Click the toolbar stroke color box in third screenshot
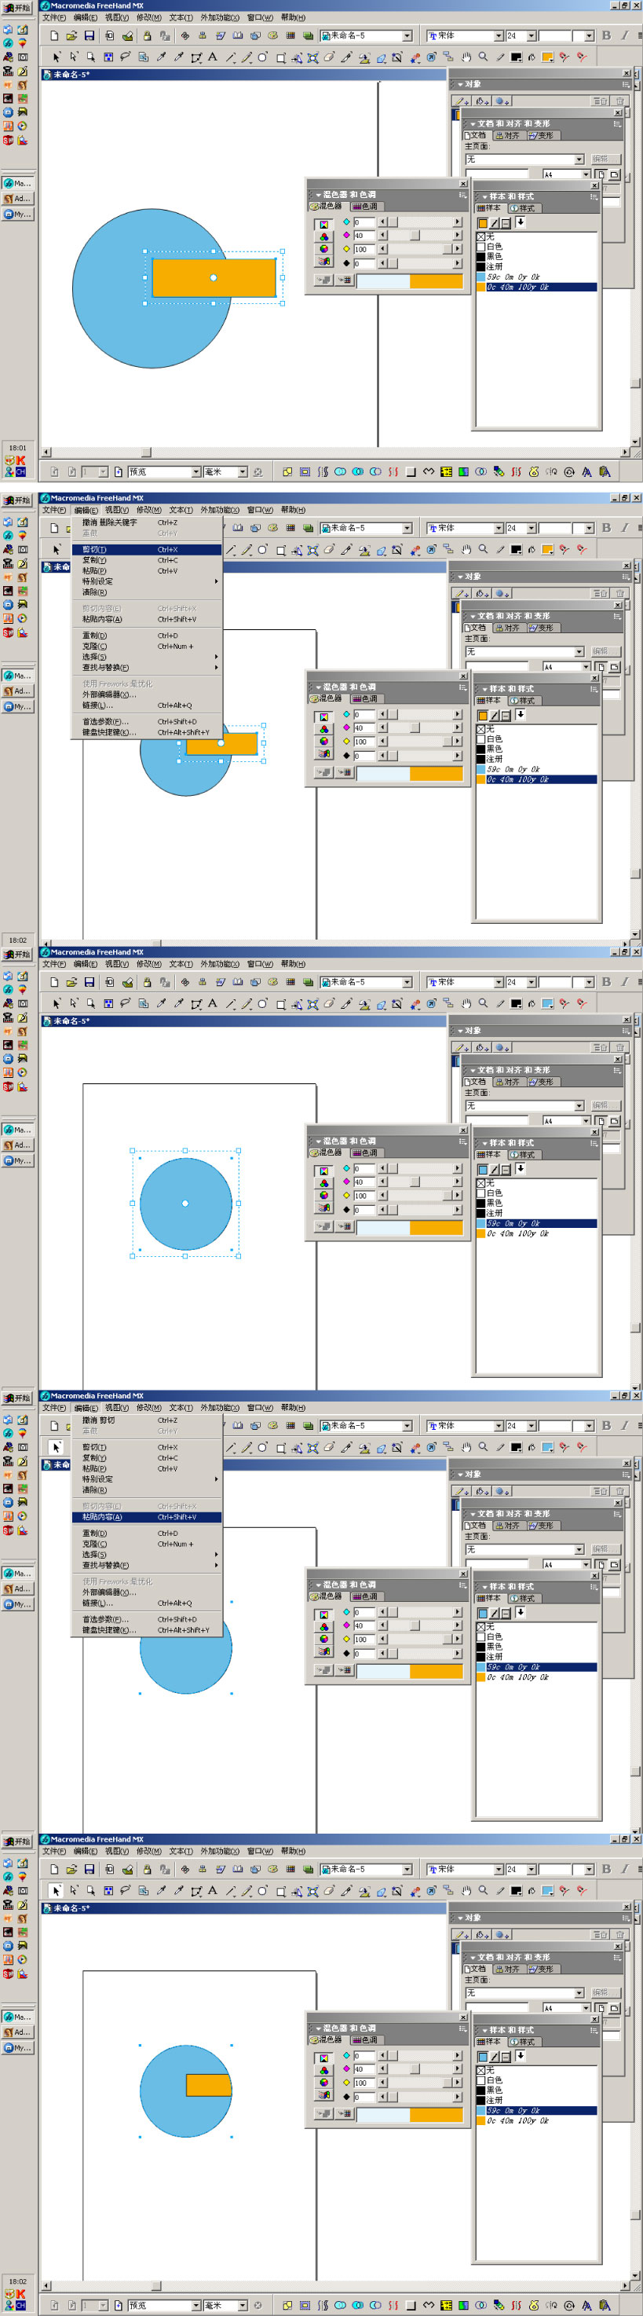 517,1004
